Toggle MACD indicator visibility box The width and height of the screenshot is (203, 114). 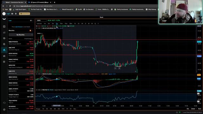point(41,74)
